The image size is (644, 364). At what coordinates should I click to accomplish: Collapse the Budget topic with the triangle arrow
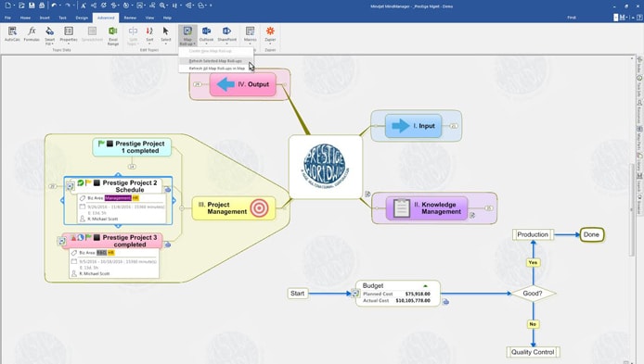tap(426, 285)
